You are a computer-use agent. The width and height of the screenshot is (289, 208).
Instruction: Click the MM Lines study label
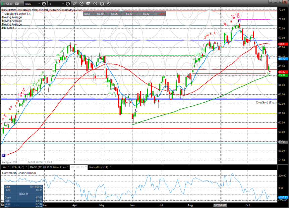tap(8, 28)
